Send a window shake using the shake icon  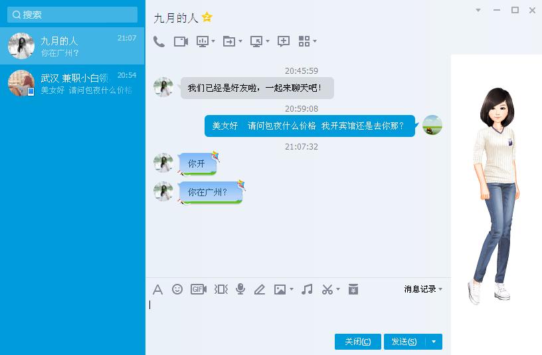pyautogui.click(x=221, y=289)
